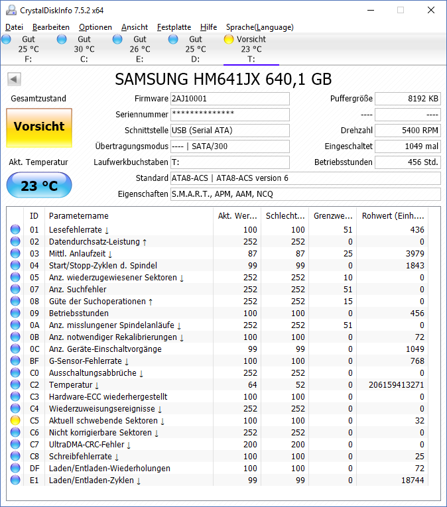The width and height of the screenshot is (447, 507).
Task: Click the ID column header
Action: (x=34, y=215)
